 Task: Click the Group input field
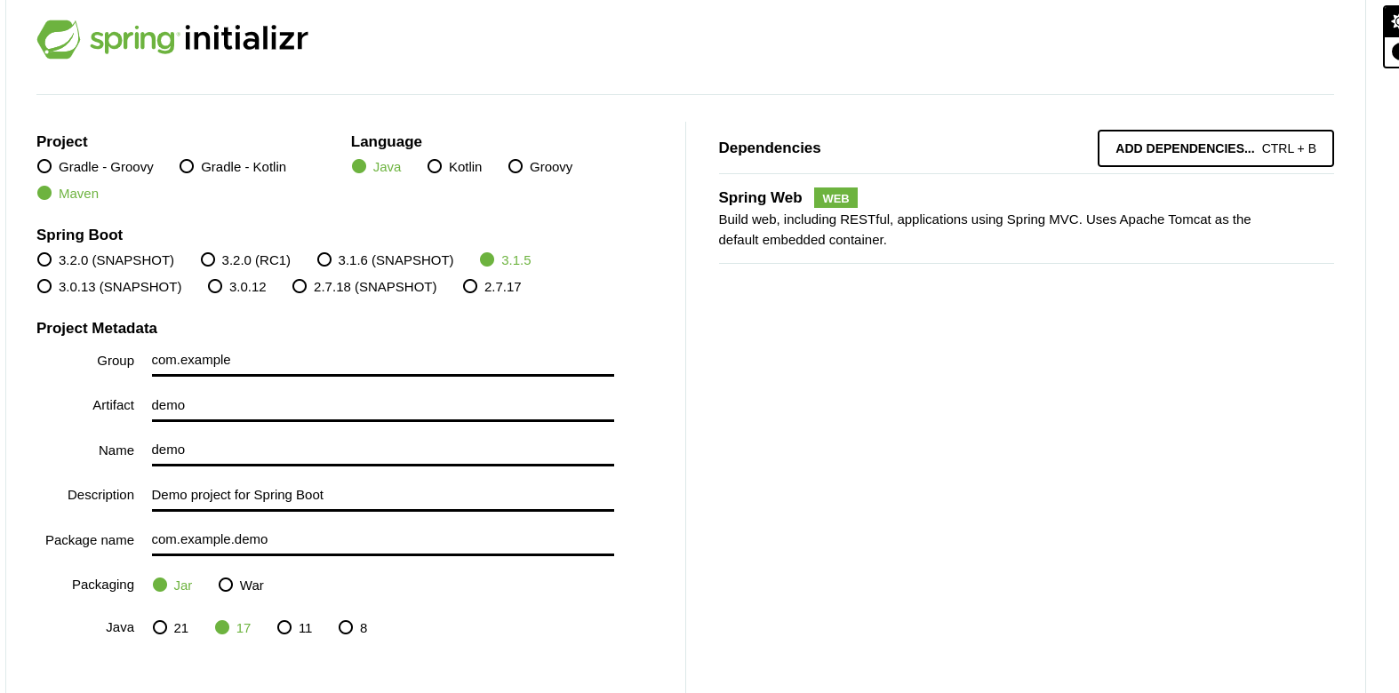pyautogui.click(x=382, y=361)
